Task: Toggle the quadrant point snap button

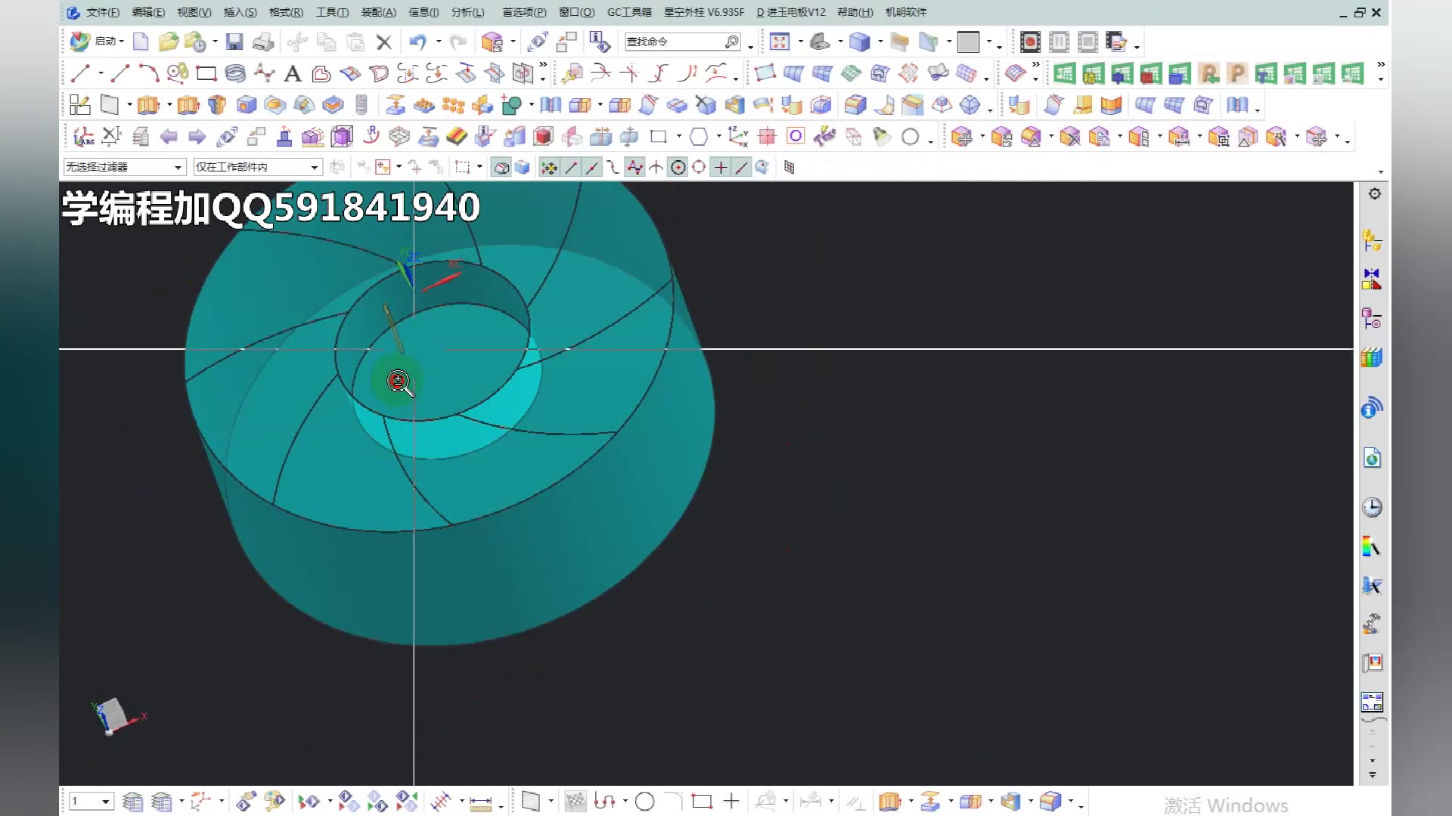Action: click(x=699, y=168)
